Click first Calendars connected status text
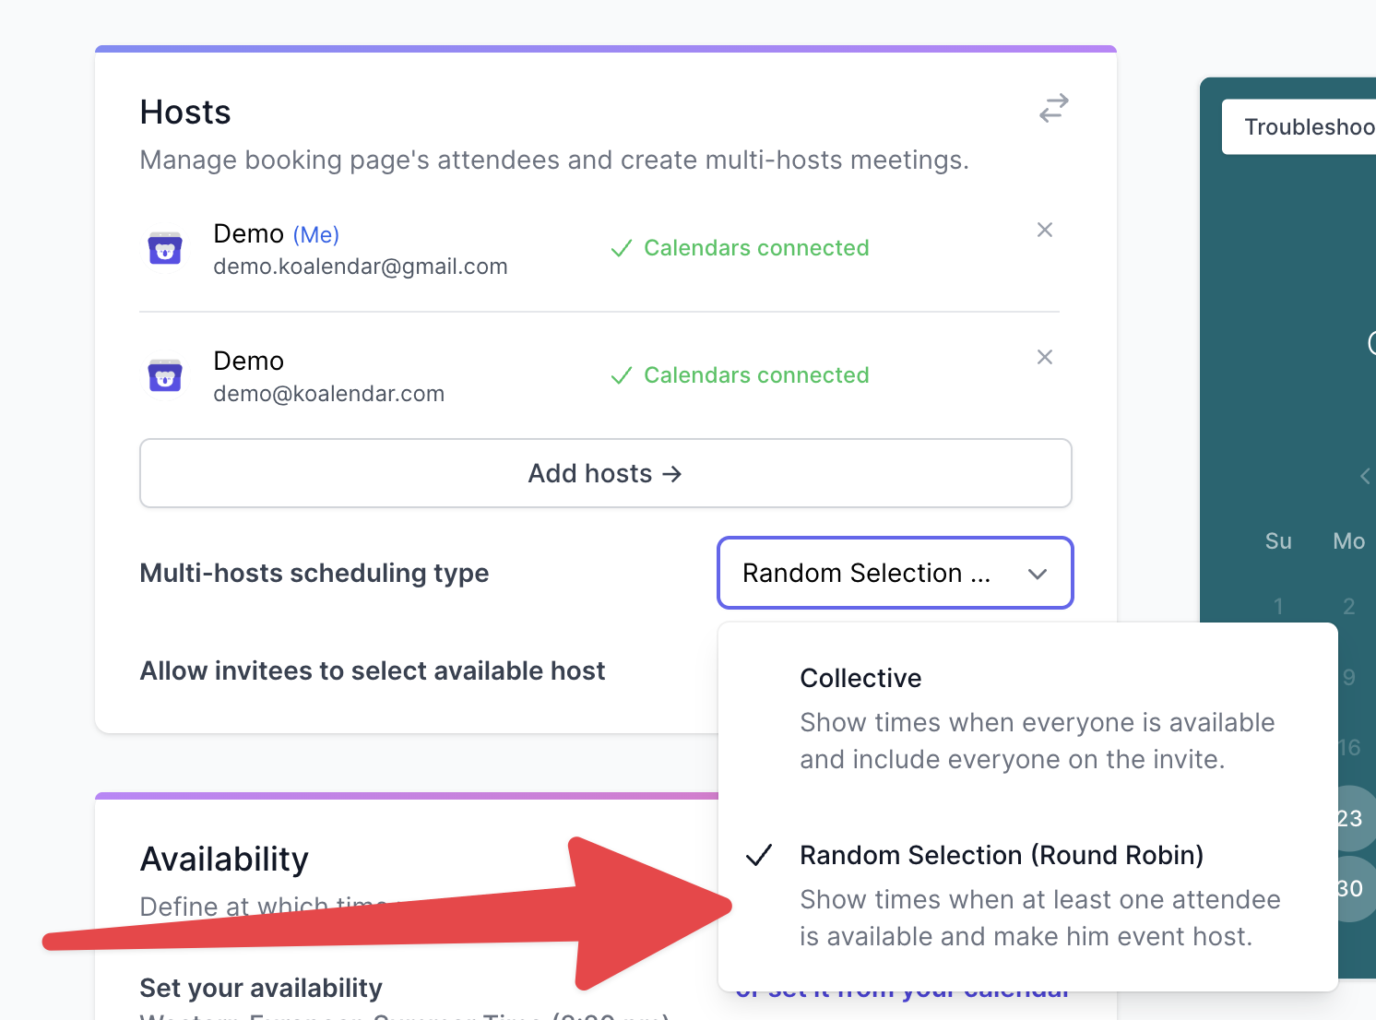Image resolution: width=1376 pixels, height=1020 pixels. [756, 248]
